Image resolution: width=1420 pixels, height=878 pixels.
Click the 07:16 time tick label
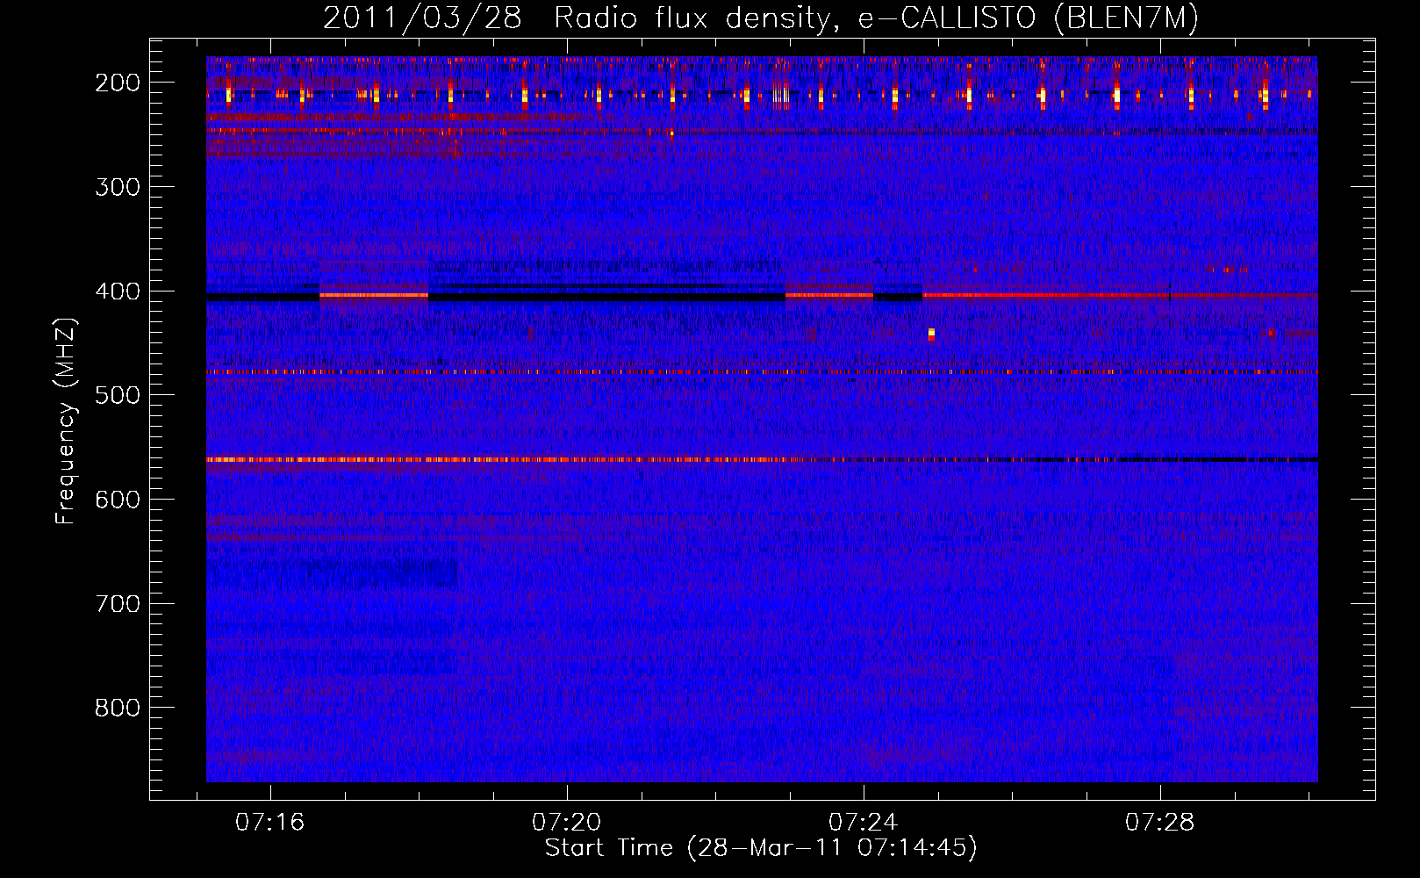click(x=270, y=822)
